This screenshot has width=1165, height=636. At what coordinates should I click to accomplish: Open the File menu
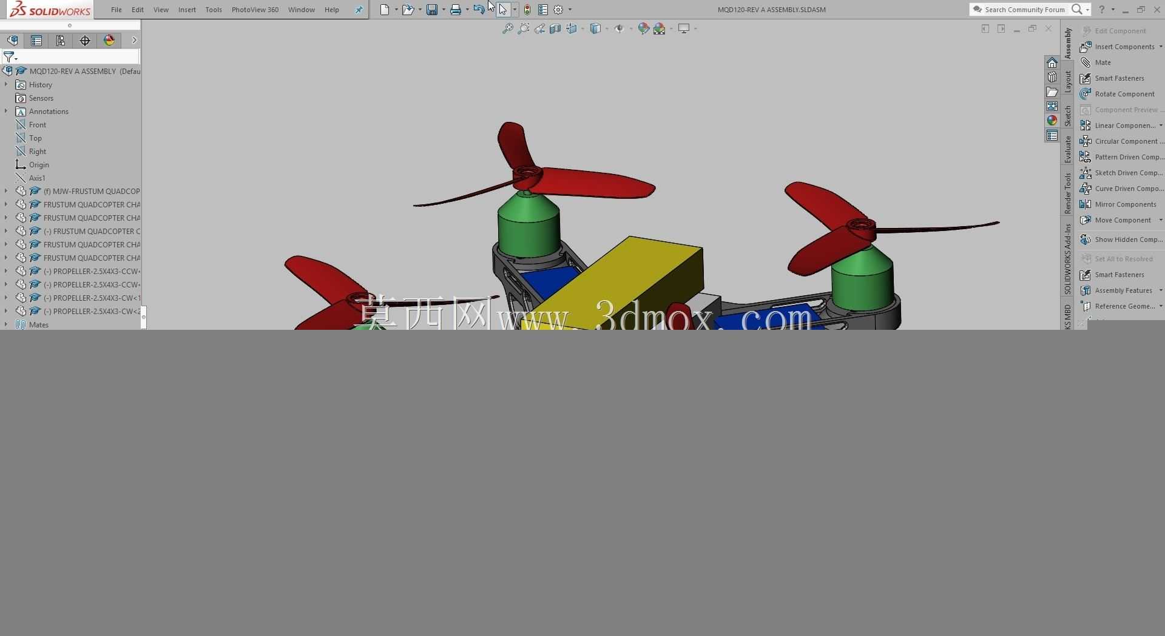116,10
